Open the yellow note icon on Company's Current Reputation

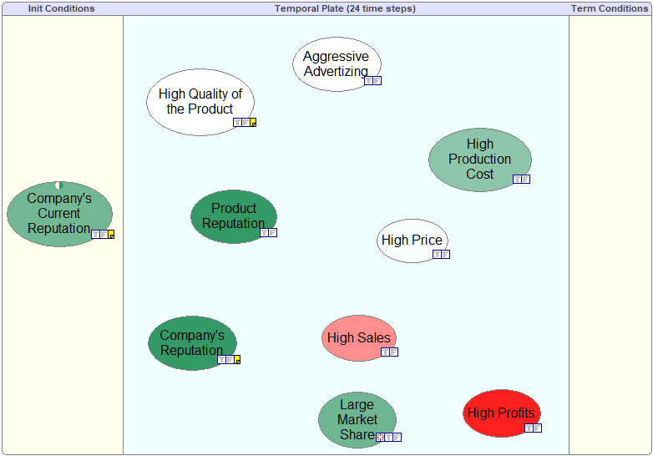[111, 235]
